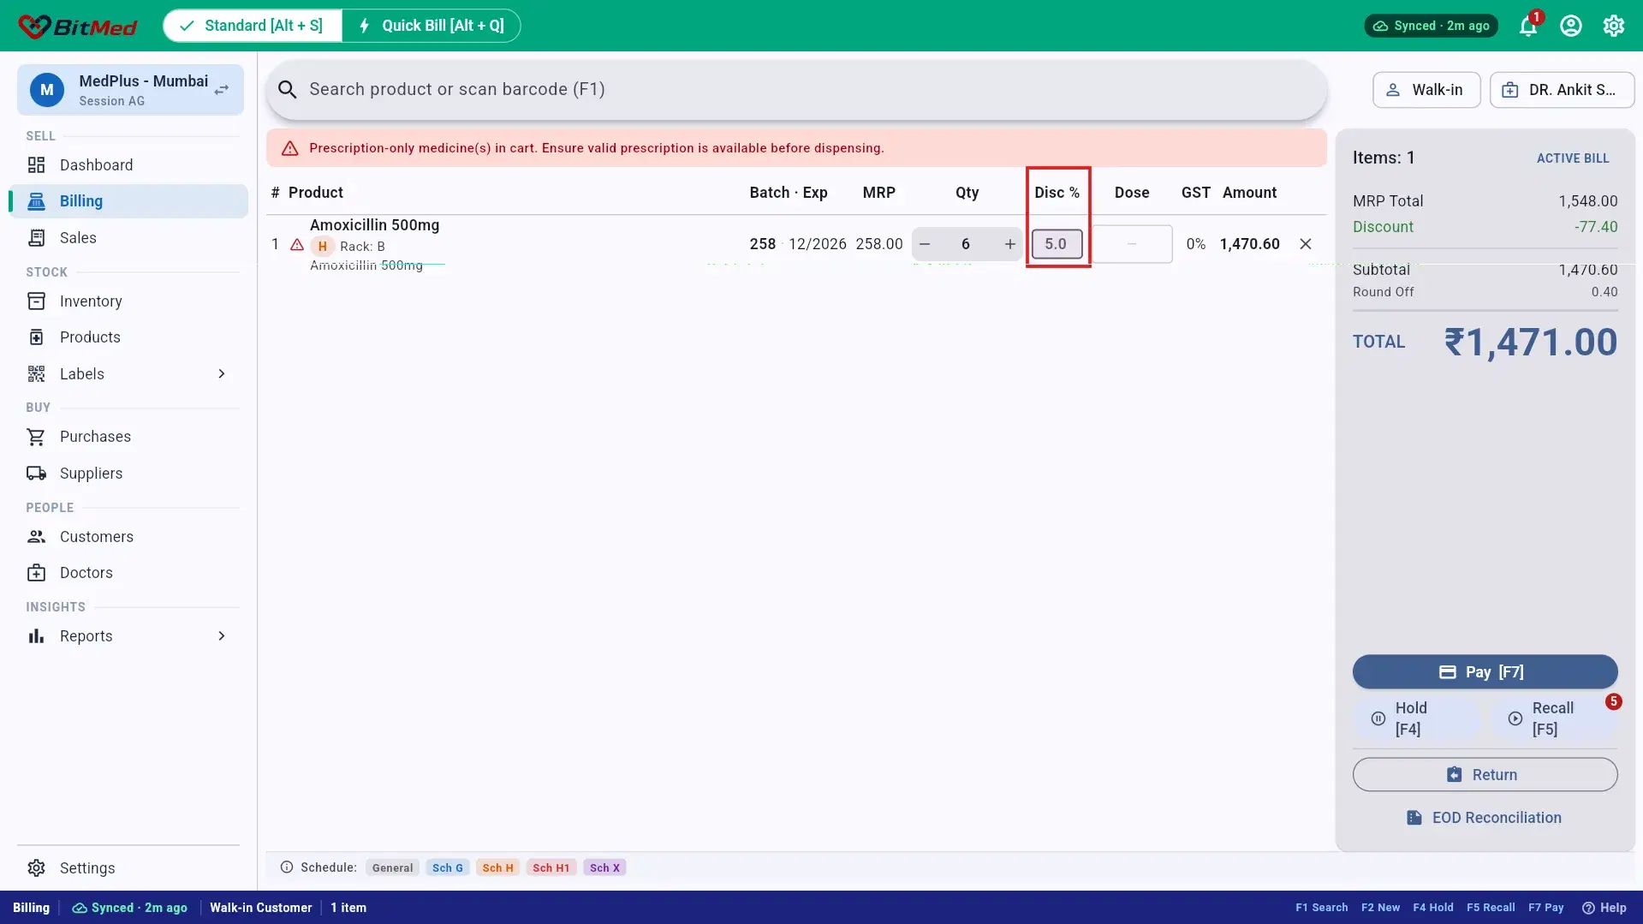The height and width of the screenshot is (924, 1643).
Task: Open Help from the status bar
Action: point(1604,908)
